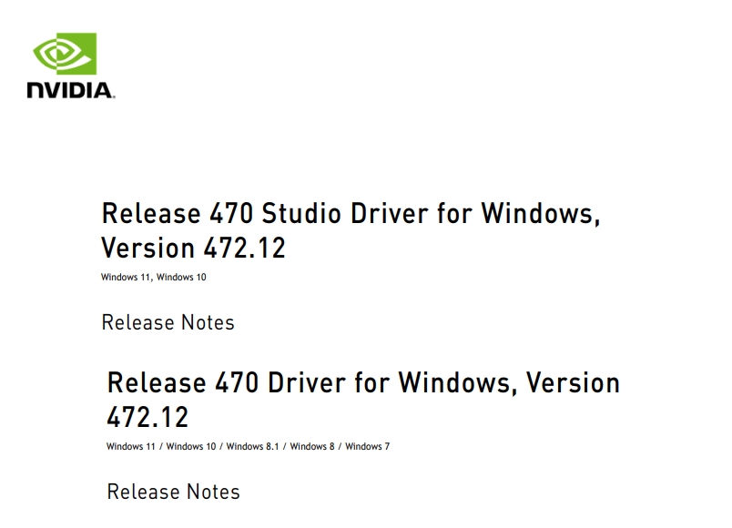This screenshot has width=732, height=528.
Task: Click 'Windows 8.1' in the slash-separated OS list
Action: pos(252,446)
